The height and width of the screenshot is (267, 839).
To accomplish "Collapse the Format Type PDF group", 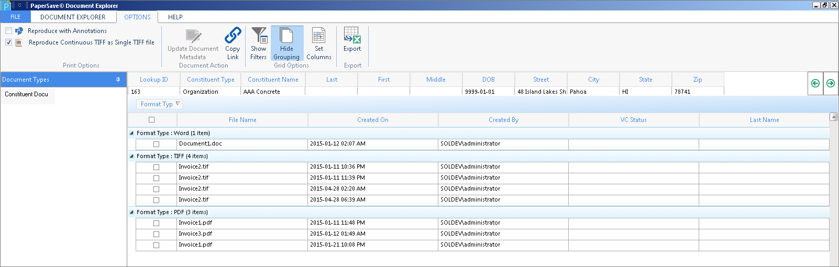I will coord(131,212).
